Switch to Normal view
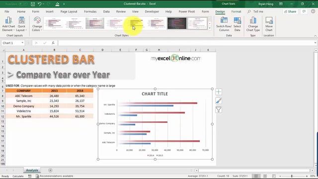 click(256, 176)
